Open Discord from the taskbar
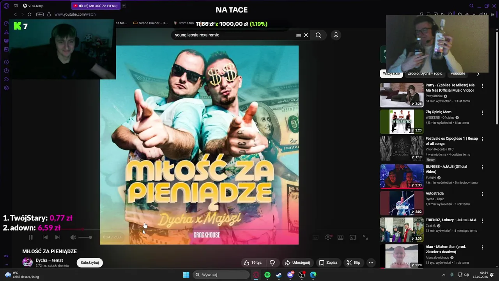Image resolution: width=499 pixels, height=281 pixels. pyautogui.click(x=290, y=275)
